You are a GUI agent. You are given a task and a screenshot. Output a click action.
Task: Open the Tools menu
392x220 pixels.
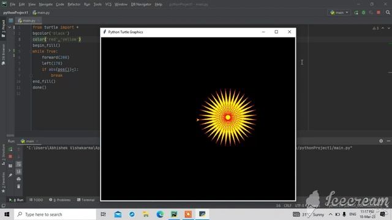pos(98,4)
